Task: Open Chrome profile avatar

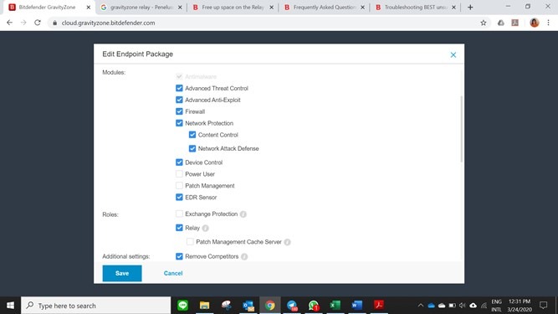Action: tap(534, 23)
